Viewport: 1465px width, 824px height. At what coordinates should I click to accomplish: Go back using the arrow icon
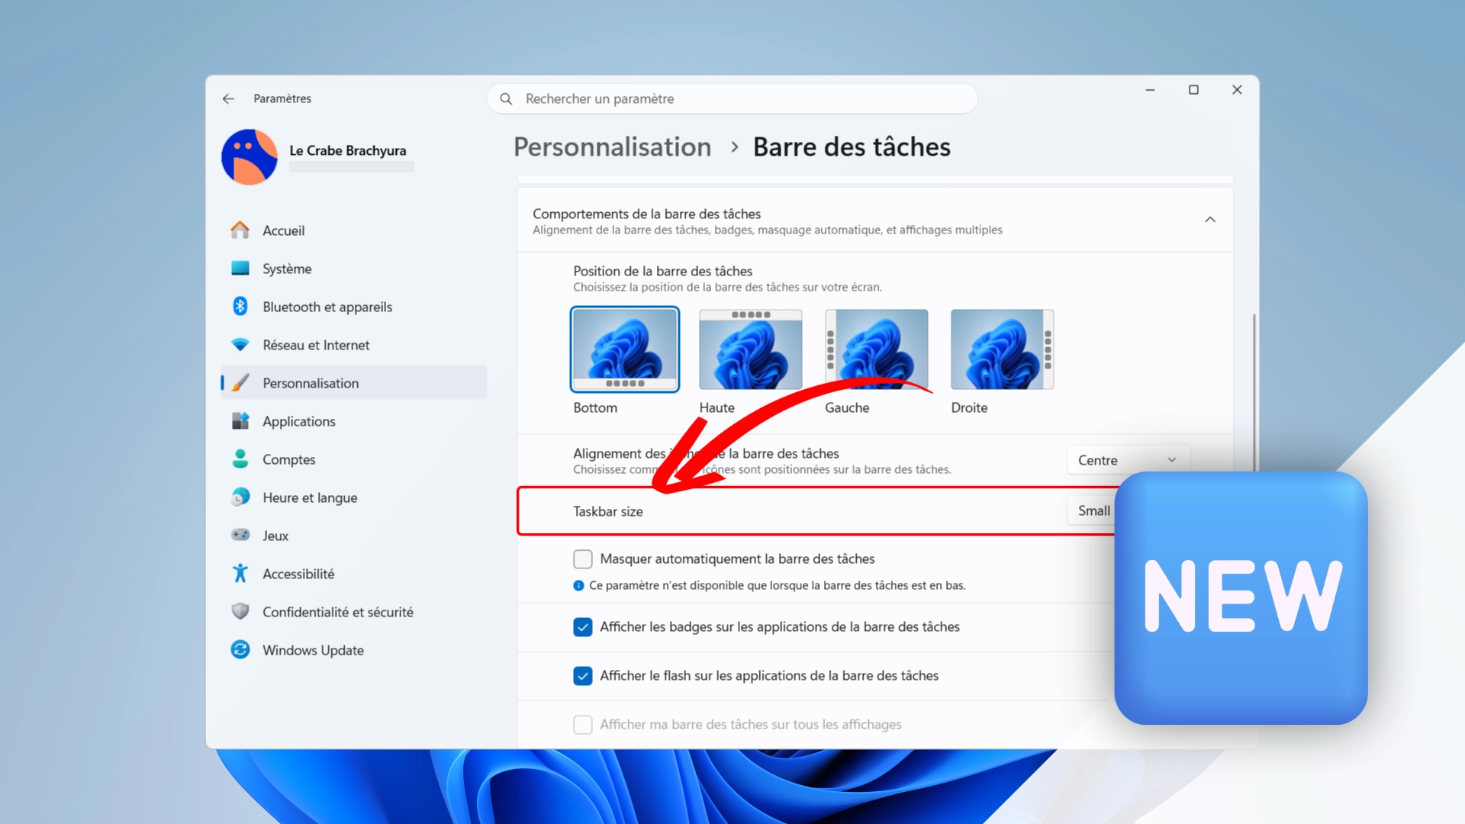point(228,98)
